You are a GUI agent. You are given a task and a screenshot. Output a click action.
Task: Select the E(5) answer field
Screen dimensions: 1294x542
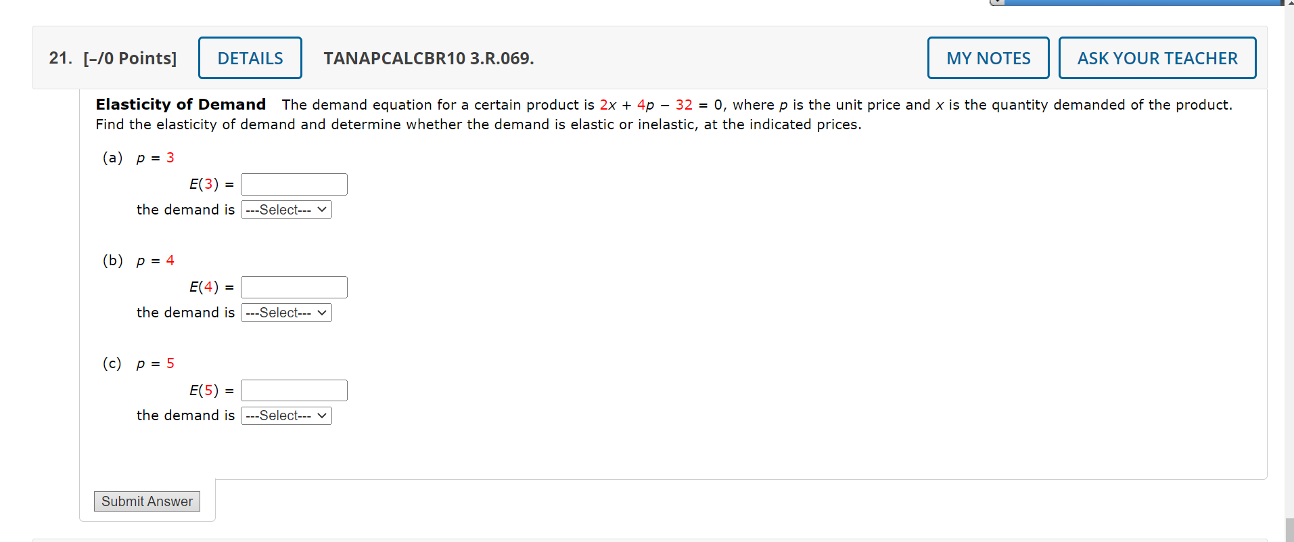tap(294, 390)
